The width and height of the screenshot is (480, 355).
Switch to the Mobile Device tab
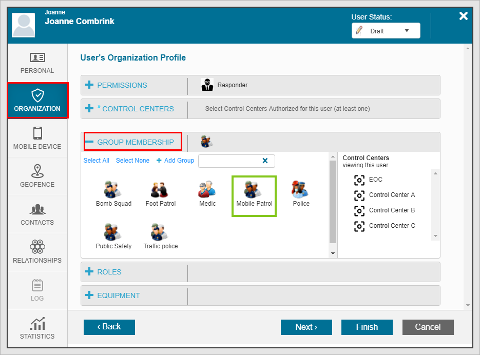pos(37,138)
